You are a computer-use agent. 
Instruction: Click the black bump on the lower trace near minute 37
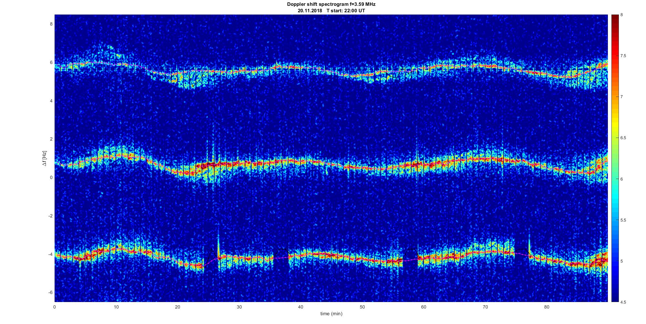coord(282,253)
